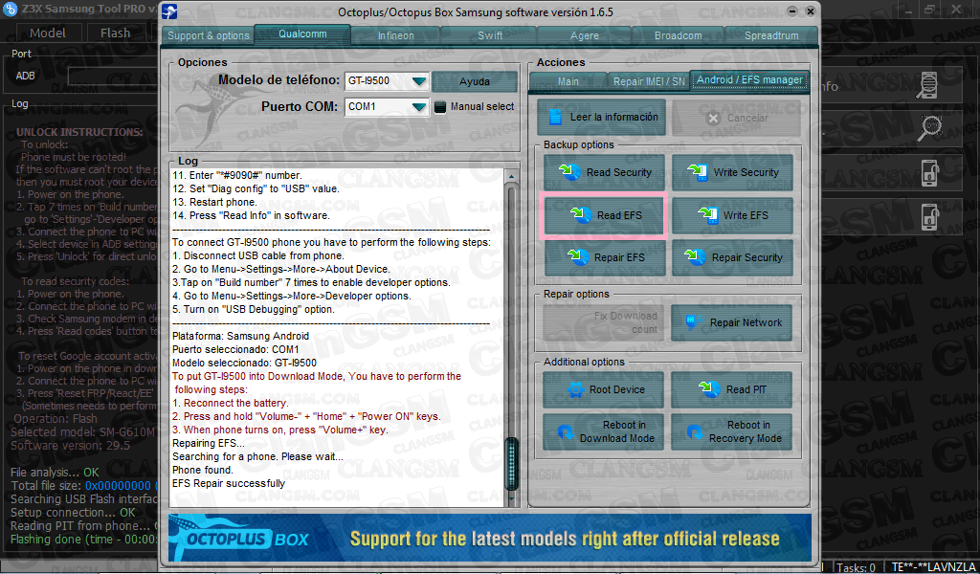Click the 'EFS Repair successfully' log line
The width and height of the screenshot is (980, 574).
click(x=229, y=483)
